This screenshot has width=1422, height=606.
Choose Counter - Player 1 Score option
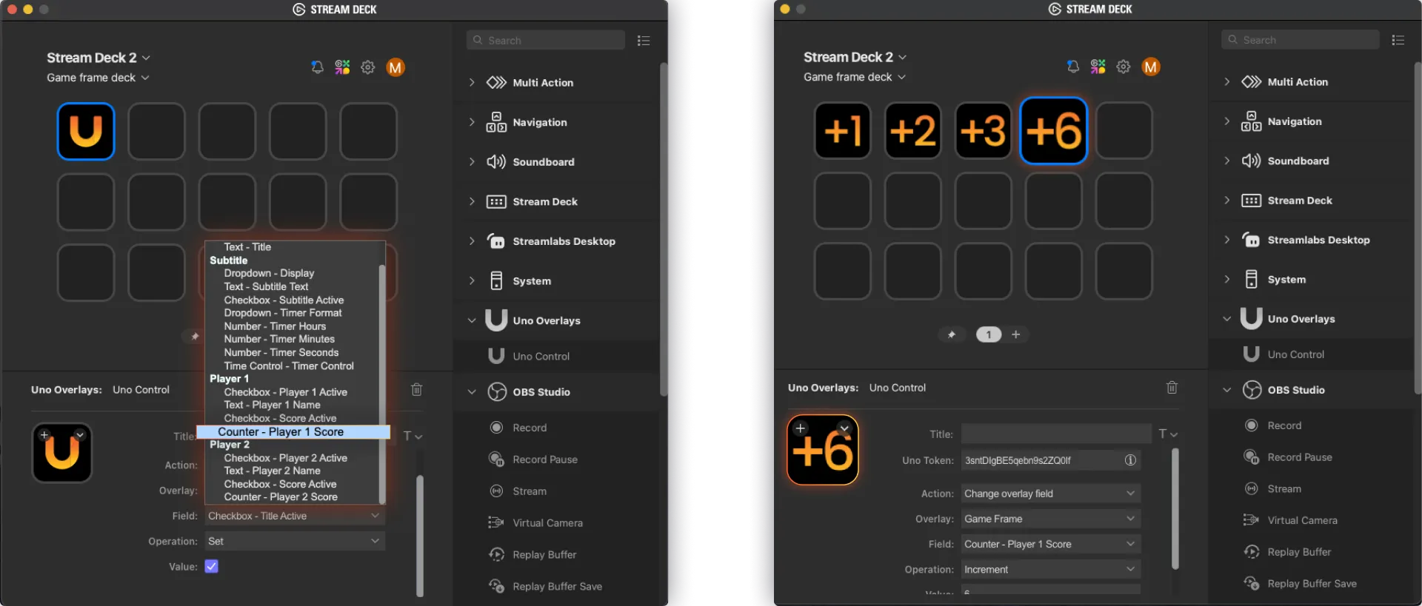pos(293,431)
